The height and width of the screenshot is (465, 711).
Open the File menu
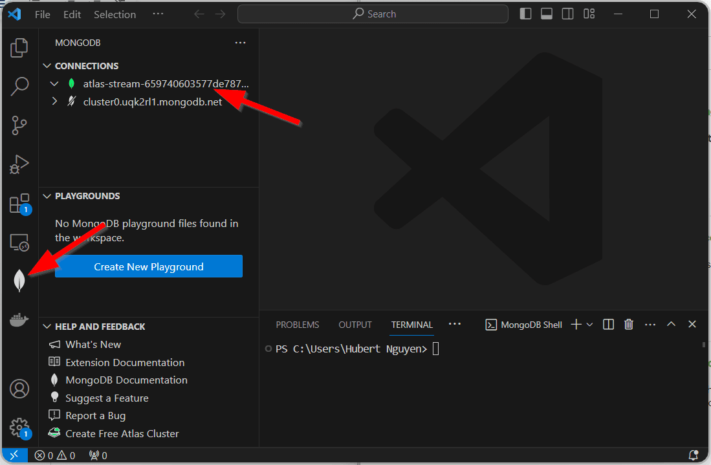click(42, 14)
